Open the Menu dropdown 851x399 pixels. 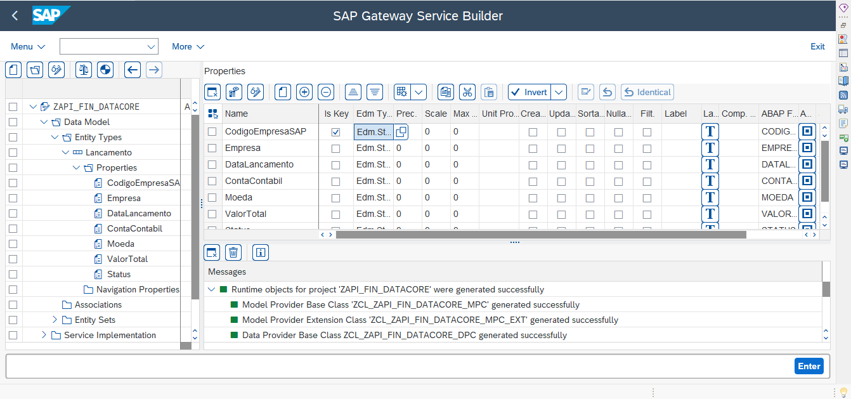(27, 46)
